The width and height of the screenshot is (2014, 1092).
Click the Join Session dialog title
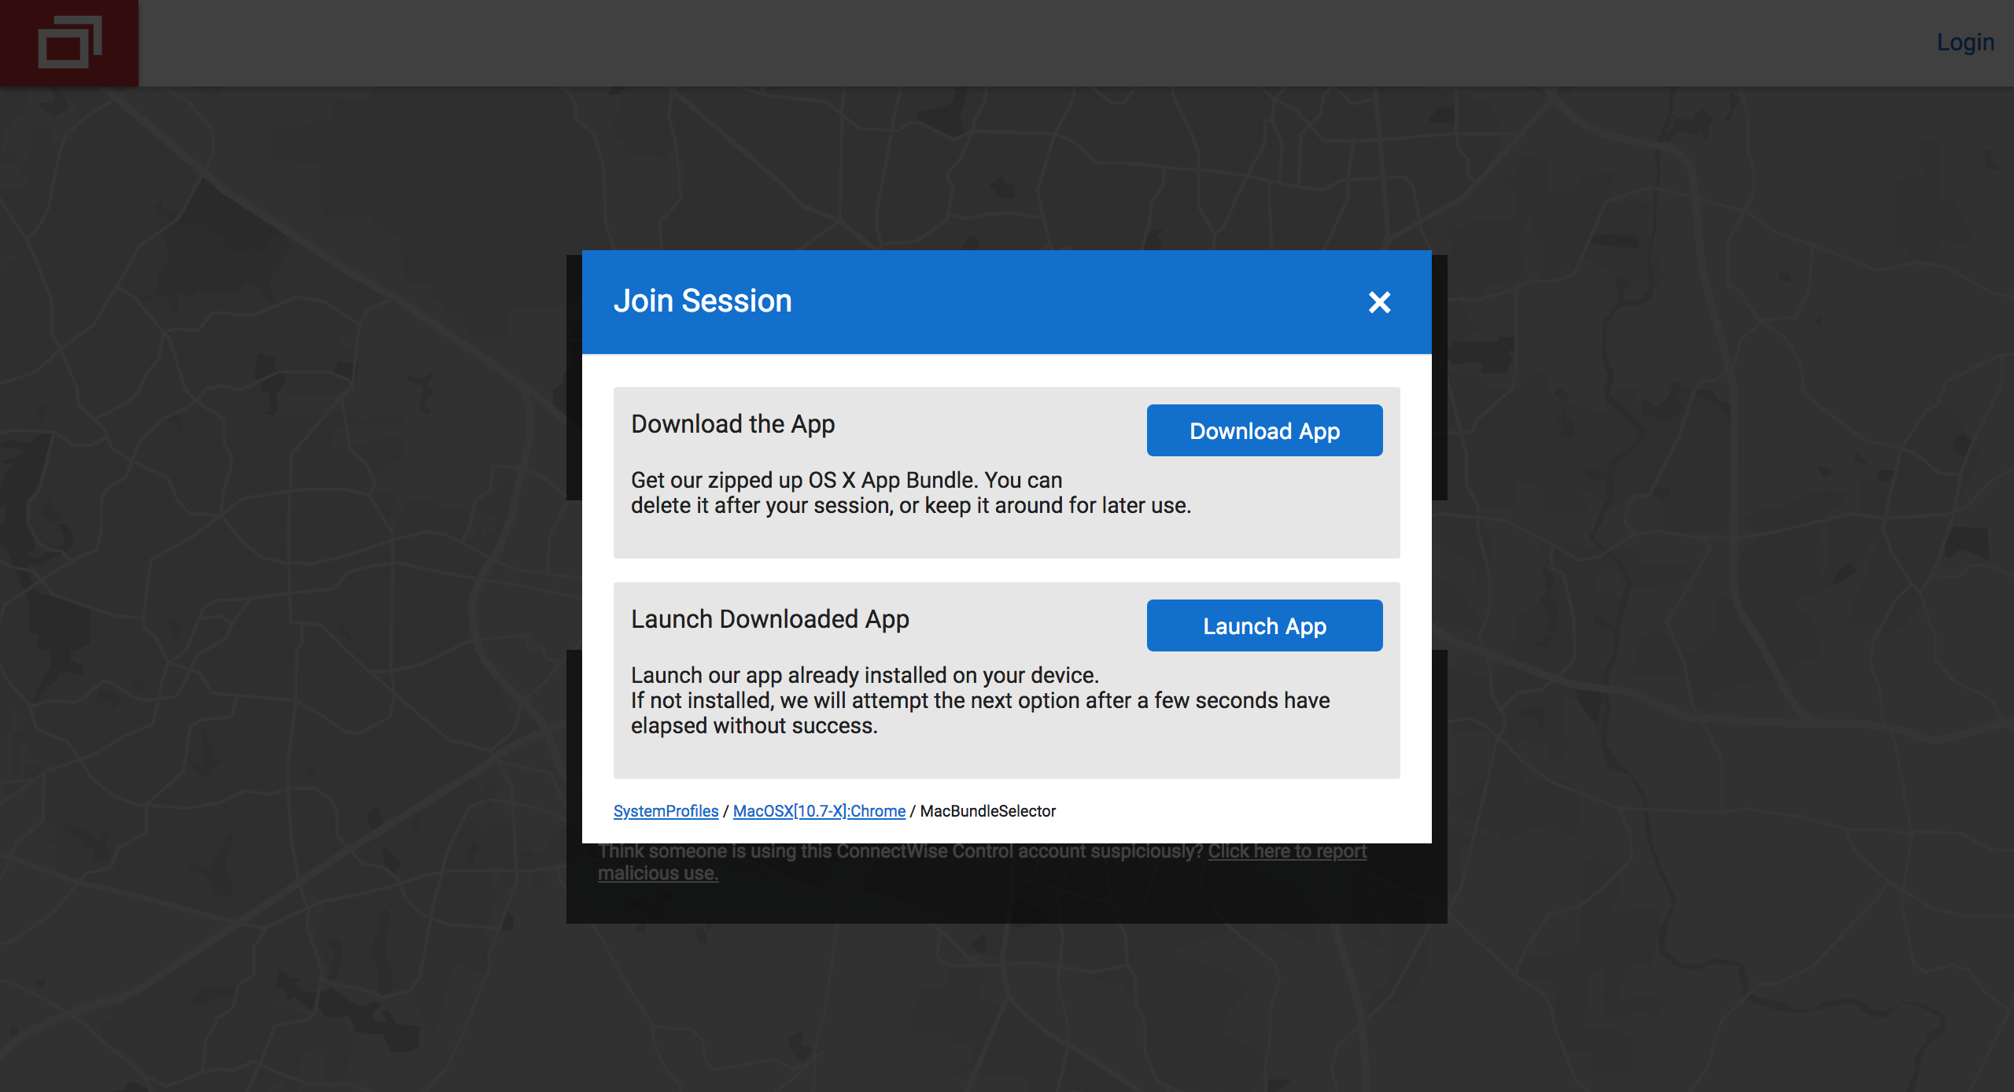point(703,301)
